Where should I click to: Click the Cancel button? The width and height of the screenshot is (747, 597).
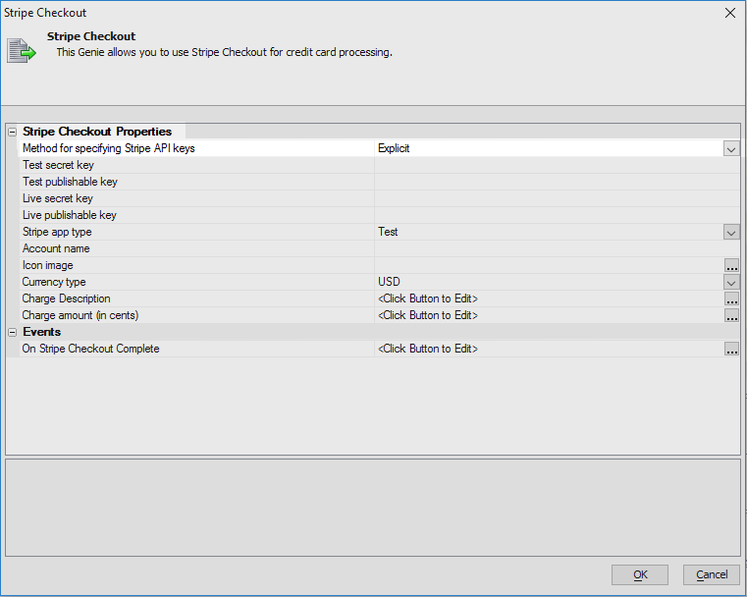[712, 574]
